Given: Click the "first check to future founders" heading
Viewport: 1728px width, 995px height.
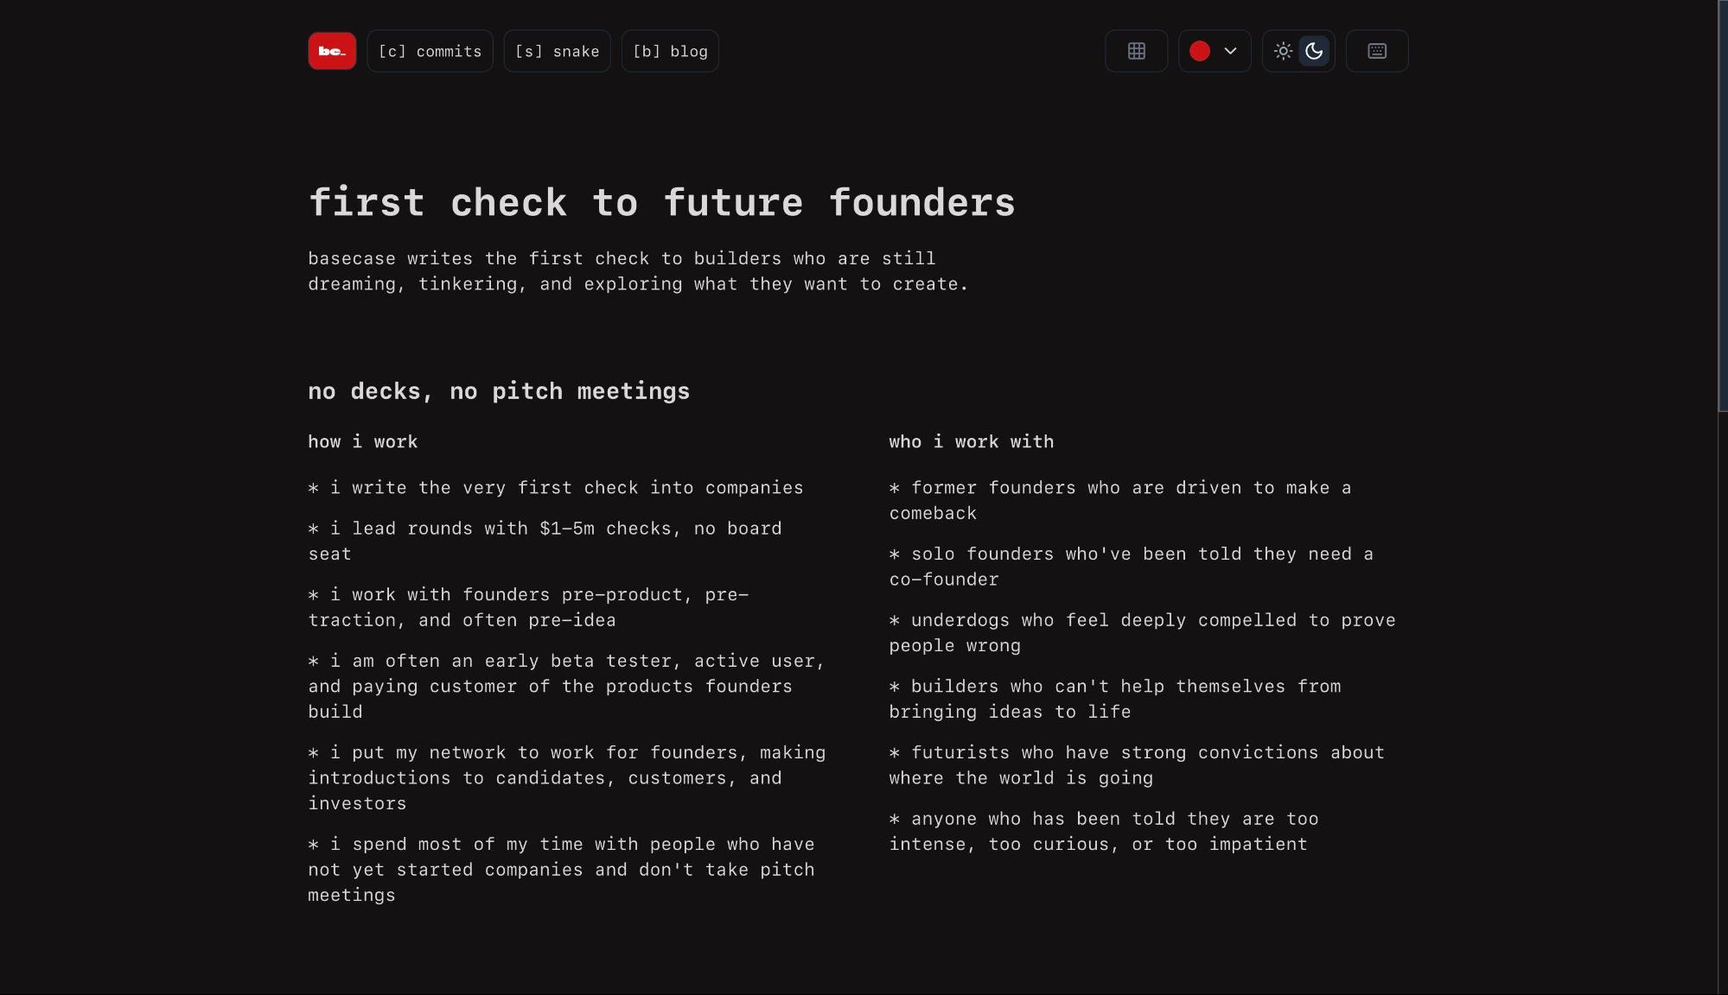Looking at the screenshot, I should 661,203.
